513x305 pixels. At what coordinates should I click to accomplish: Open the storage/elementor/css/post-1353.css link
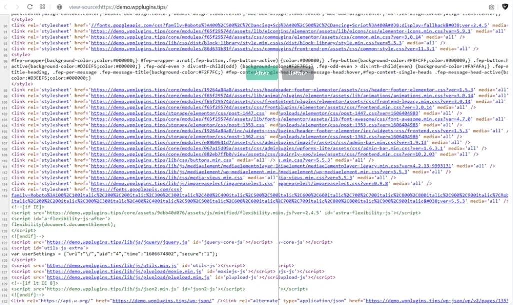178,125
